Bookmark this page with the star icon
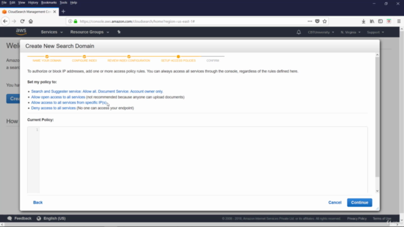 pos(324,21)
